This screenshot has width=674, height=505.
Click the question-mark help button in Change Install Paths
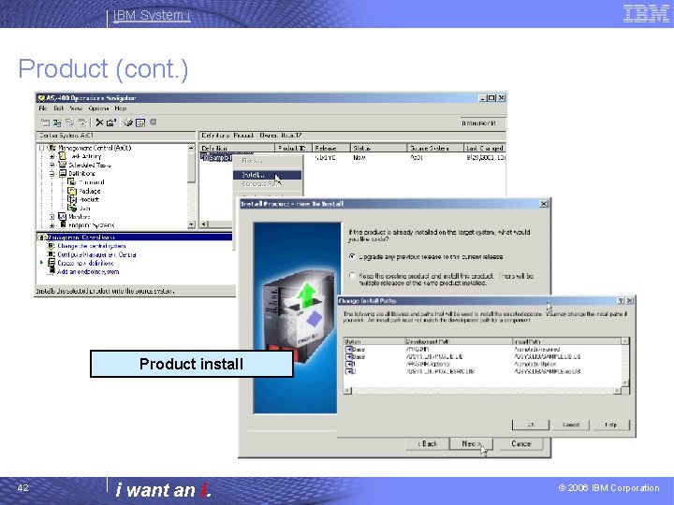click(x=622, y=300)
